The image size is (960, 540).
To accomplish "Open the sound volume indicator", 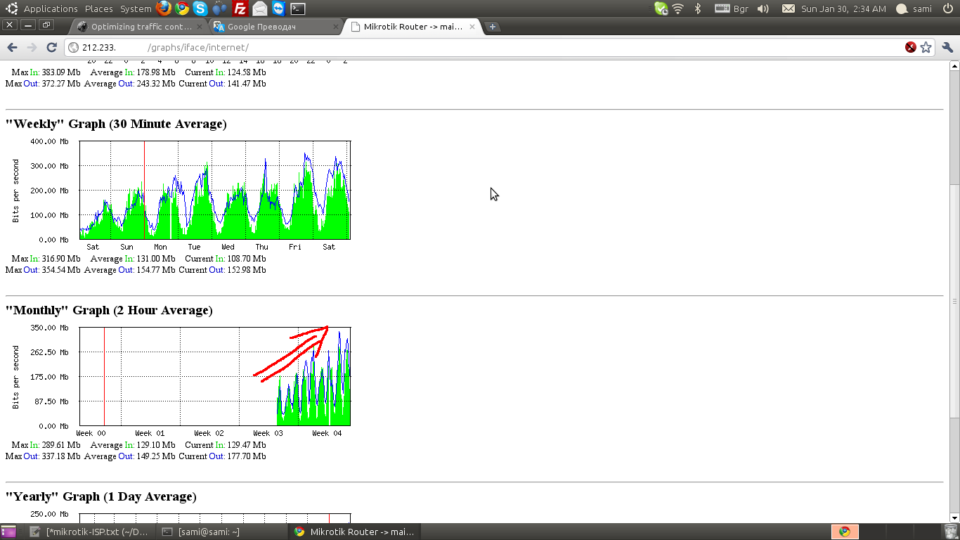I will click(763, 8).
